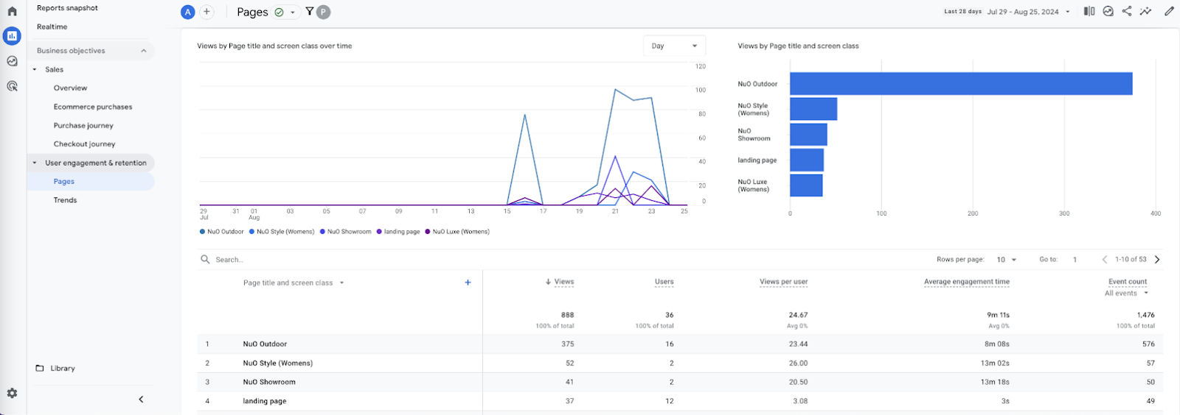
Task: Open Trends report in sidebar
Action: 65,200
